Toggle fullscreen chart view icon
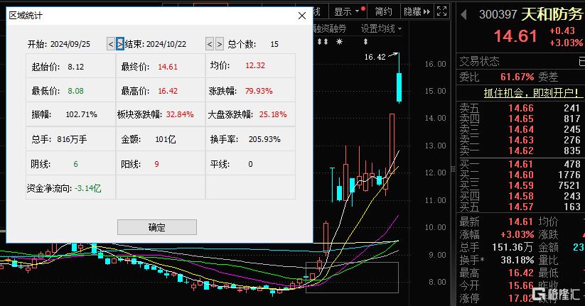This screenshot has width=585, height=306. [441, 11]
